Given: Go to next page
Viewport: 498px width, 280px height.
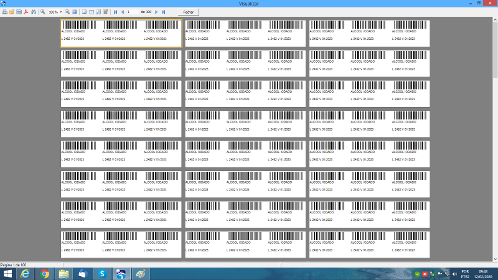Looking at the screenshot, I should click(x=156, y=12).
